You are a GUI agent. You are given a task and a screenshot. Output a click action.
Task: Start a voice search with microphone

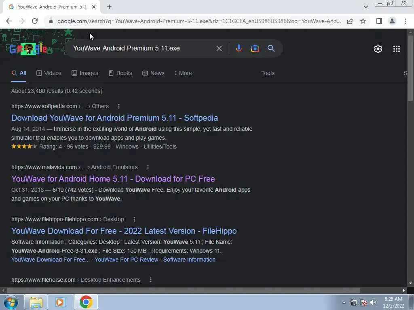[x=239, y=48]
